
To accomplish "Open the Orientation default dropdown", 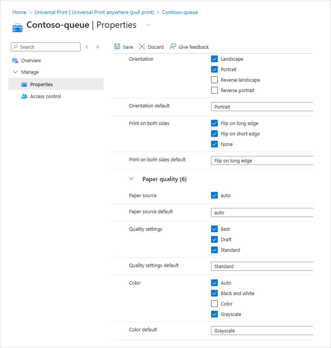I will [x=262, y=107].
